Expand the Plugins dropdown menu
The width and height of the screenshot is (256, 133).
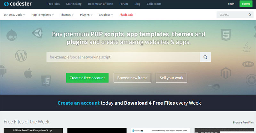pos(86,15)
